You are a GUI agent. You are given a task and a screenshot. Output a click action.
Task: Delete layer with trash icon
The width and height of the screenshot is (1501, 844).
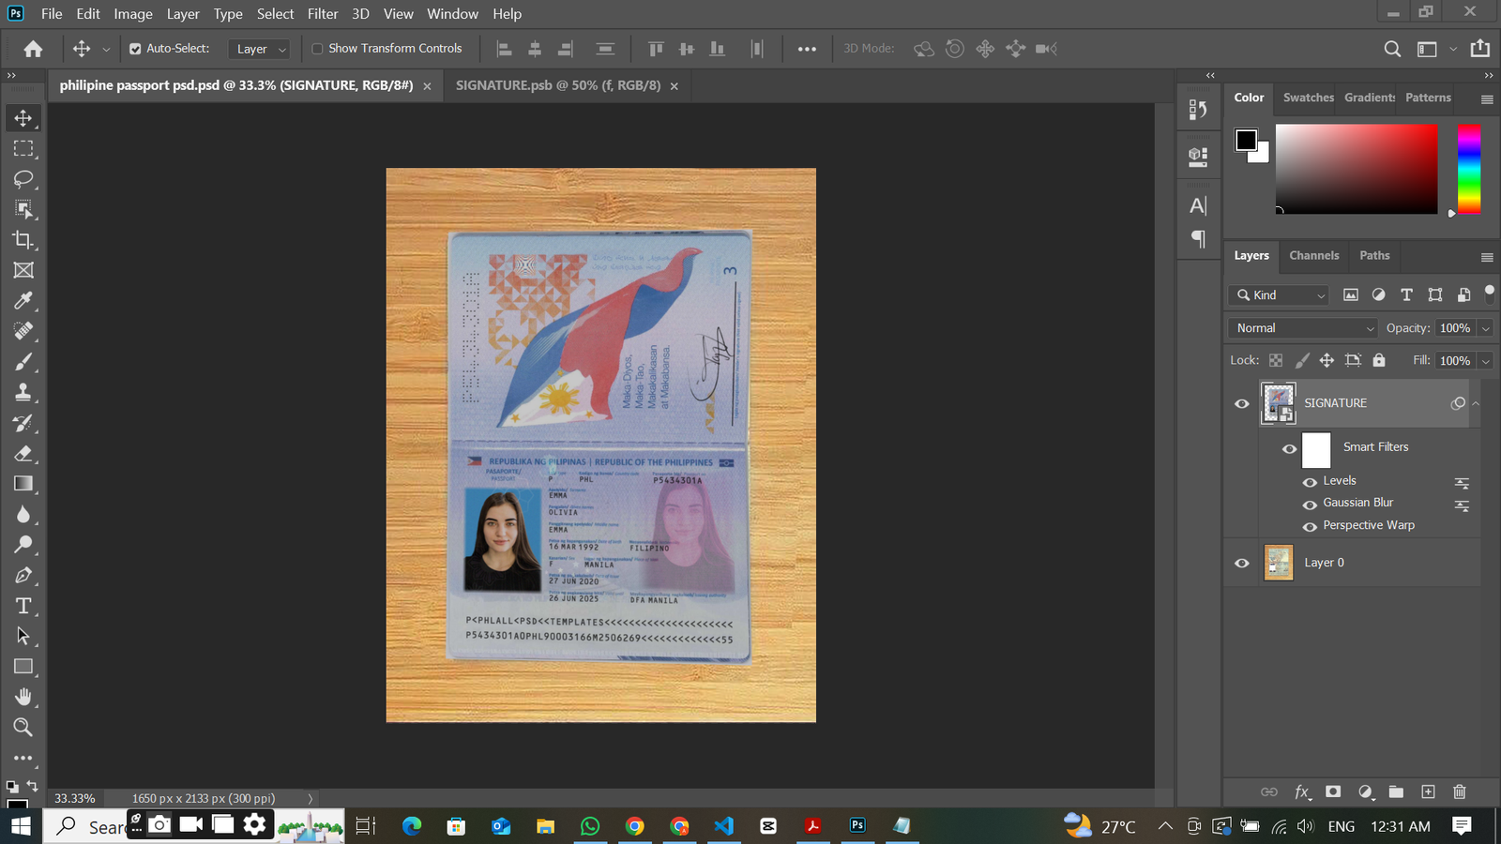[1459, 791]
